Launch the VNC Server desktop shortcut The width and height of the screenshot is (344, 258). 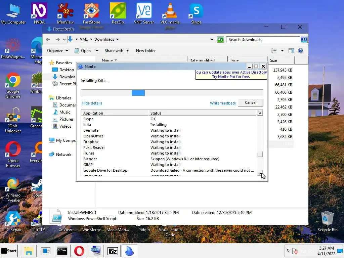point(144,13)
